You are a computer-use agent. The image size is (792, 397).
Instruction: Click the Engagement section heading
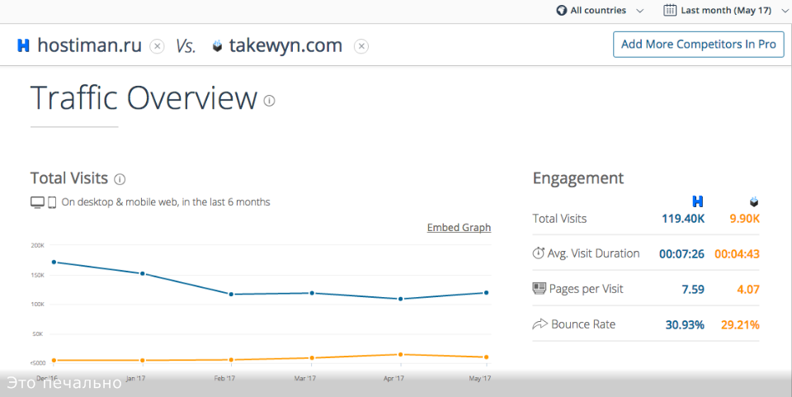[x=577, y=178]
